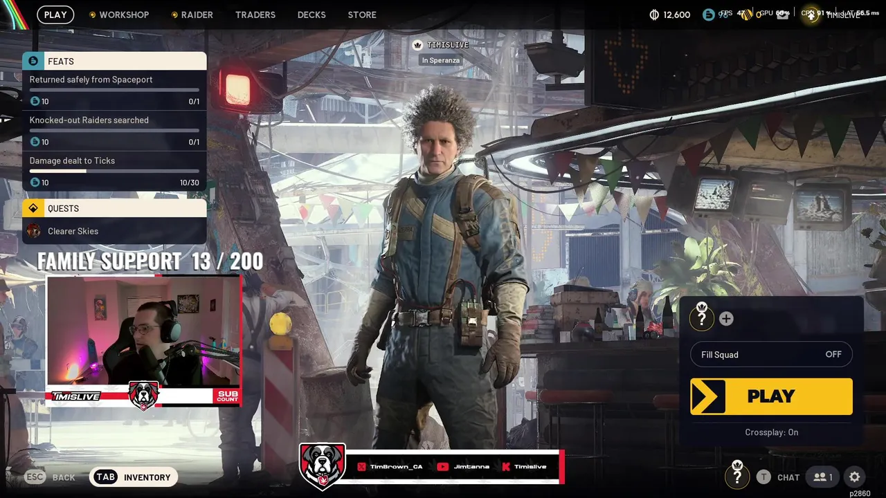Click the X icon beside TimBrown_CA
This screenshot has height=498, width=886.
pos(361,467)
